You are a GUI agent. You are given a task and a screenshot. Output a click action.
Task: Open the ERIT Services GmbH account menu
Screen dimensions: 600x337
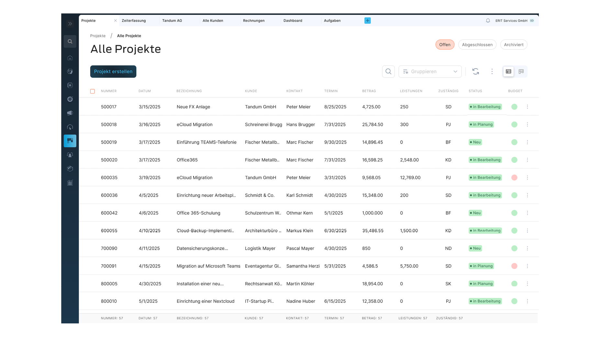point(511,21)
